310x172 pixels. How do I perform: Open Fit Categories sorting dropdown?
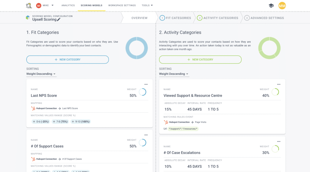click(x=41, y=74)
